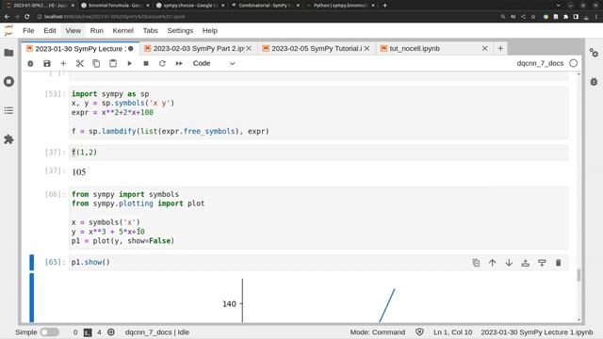The image size is (603, 339).
Task: Open the file browser sidebar panel
Action: point(8,53)
